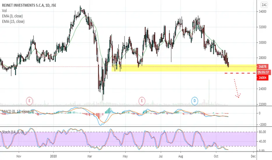
Task: Click the Stoch 40.00 axis label
Action: pyautogui.click(x=262, y=141)
